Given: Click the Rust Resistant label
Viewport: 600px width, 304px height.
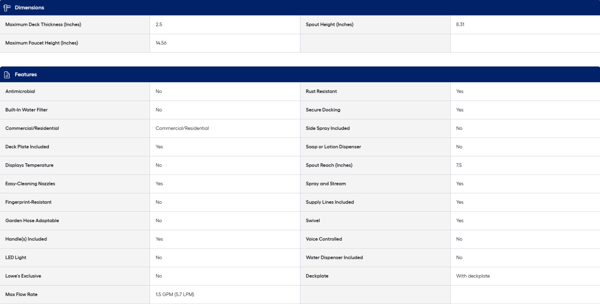Looking at the screenshot, I should 321,92.
